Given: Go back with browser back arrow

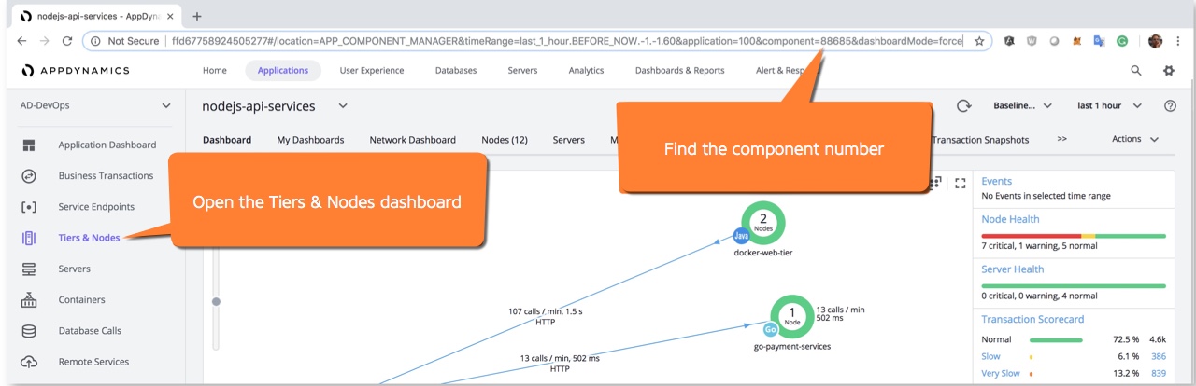Looking at the screenshot, I should click(x=21, y=41).
